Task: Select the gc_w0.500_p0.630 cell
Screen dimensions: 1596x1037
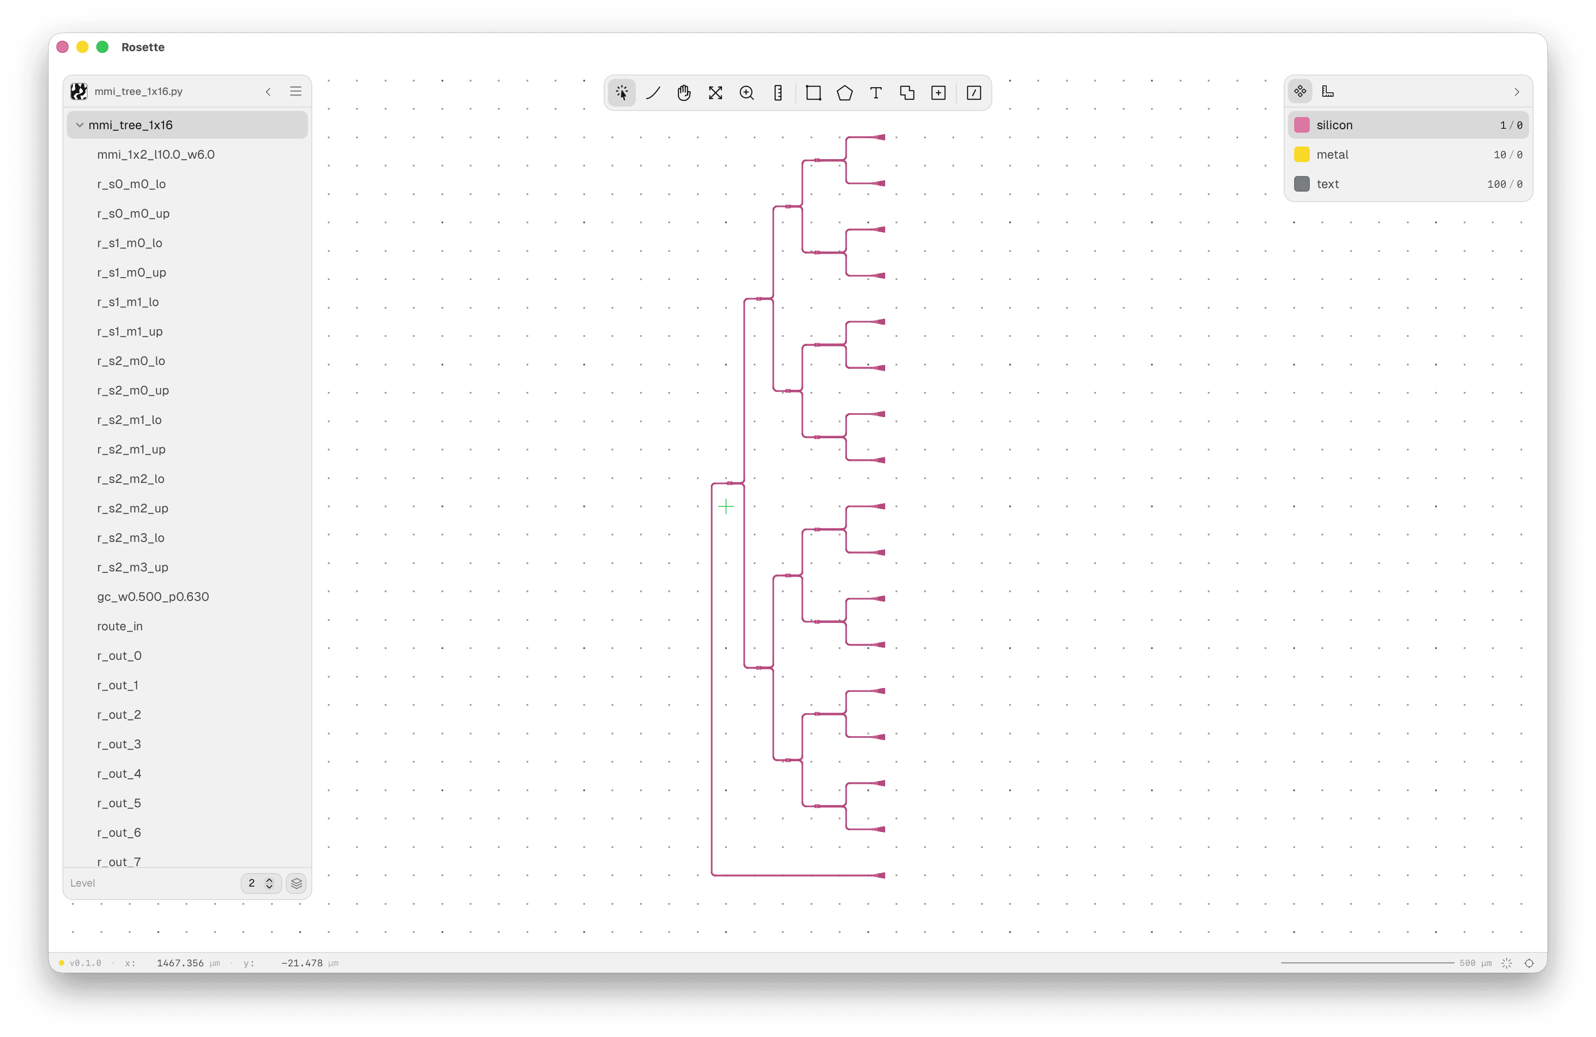Action: (153, 596)
